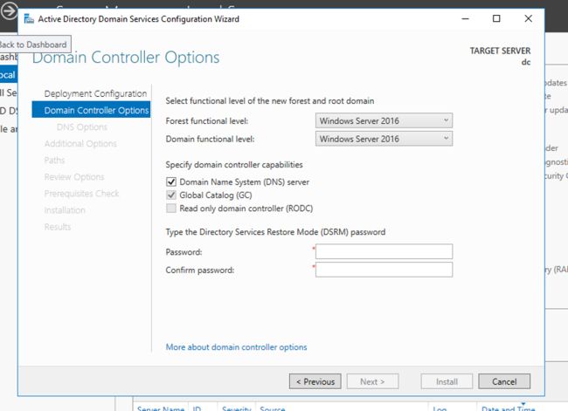Click Severity column header in Server Manager

click(237, 408)
